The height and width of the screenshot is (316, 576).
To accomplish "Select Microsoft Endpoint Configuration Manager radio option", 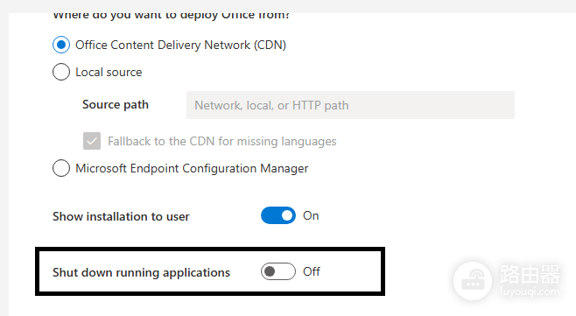I will pos(61,168).
